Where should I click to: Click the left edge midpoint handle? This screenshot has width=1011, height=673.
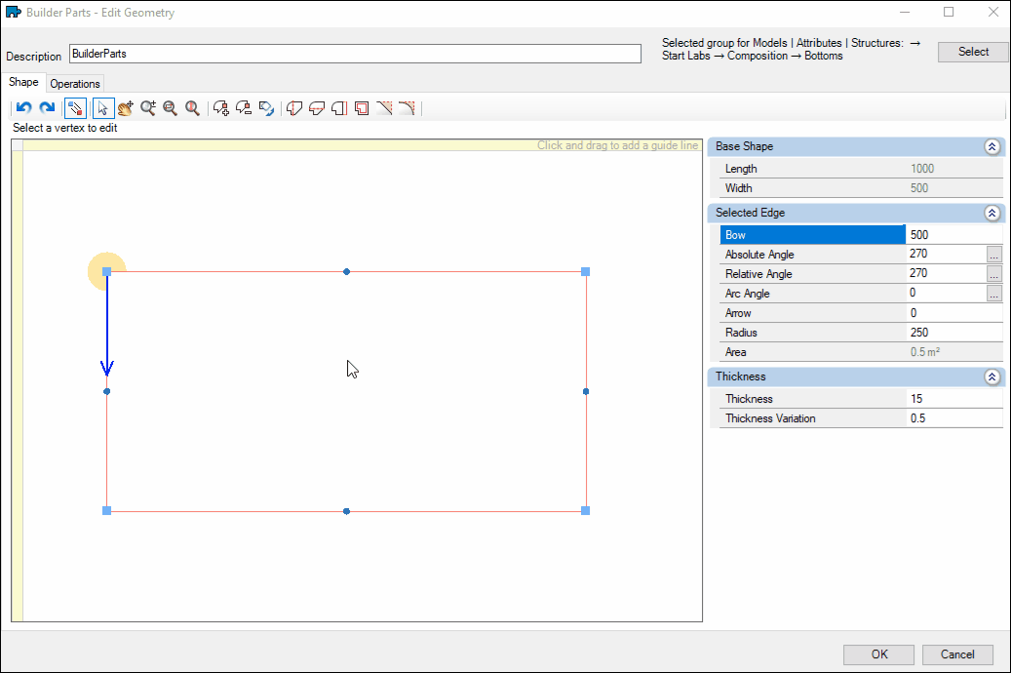point(107,391)
